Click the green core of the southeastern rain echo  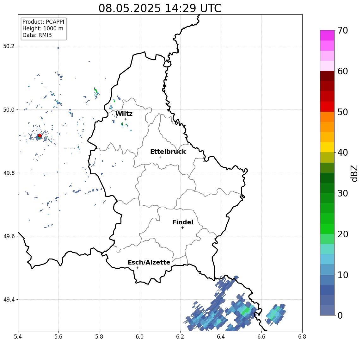click(x=246, y=311)
